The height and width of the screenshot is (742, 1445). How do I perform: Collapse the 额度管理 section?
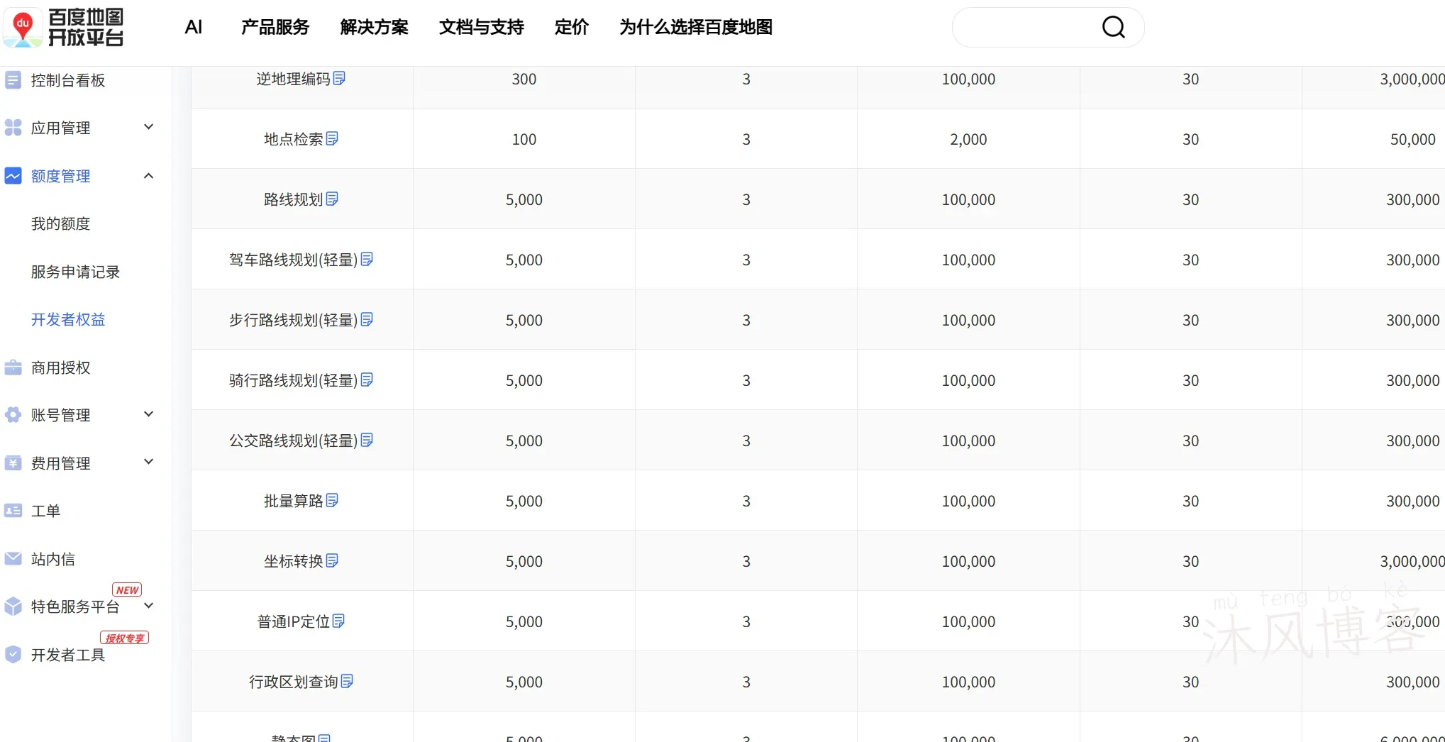148,175
